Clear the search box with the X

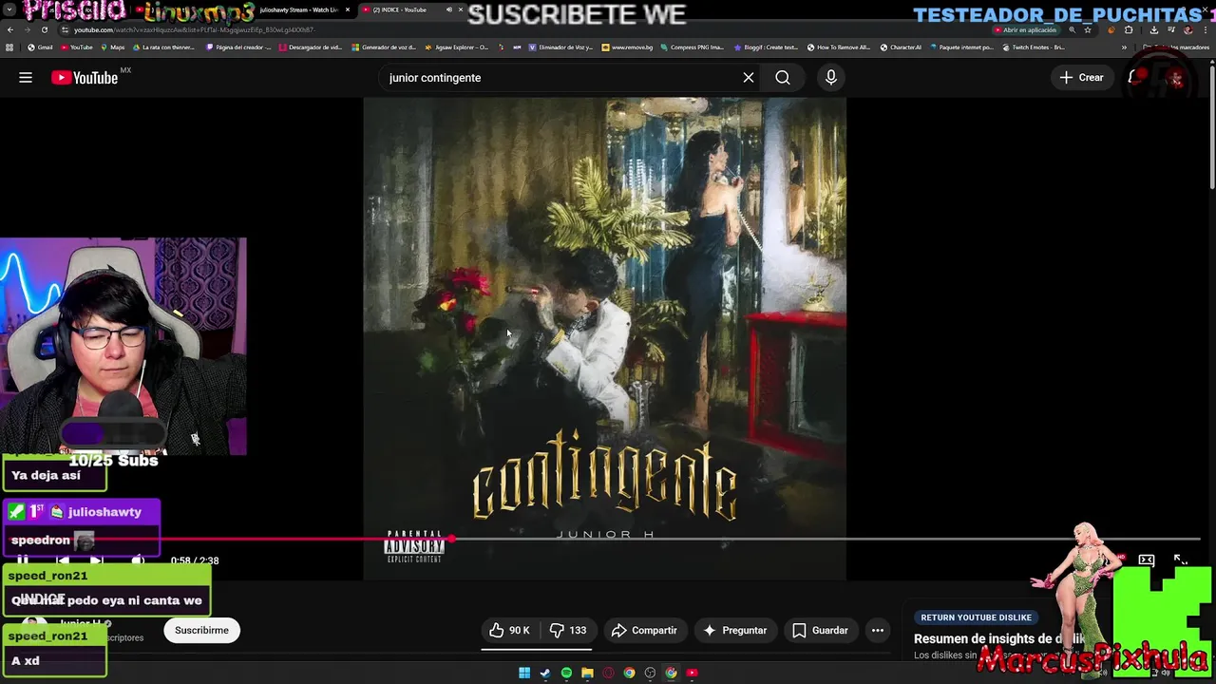click(749, 78)
